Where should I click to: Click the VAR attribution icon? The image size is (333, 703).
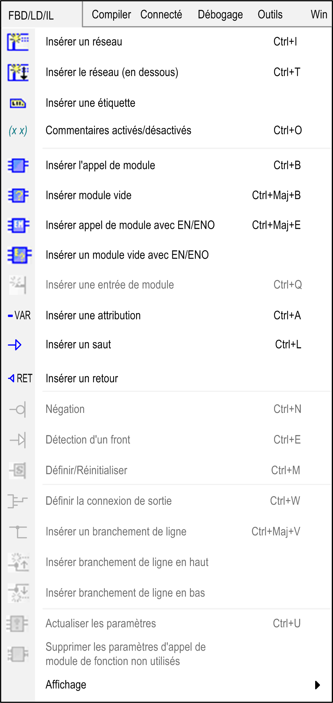point(19,316)
